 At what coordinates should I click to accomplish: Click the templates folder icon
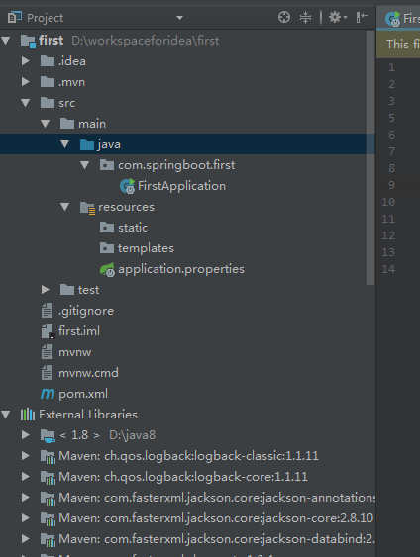click(107, 248)
